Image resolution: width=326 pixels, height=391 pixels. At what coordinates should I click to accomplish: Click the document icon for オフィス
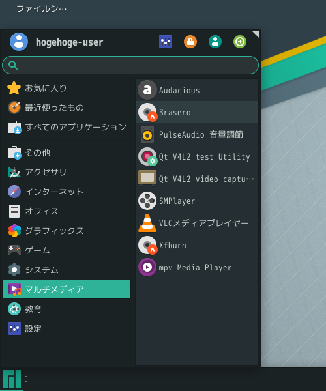click(x=14, y=211)
